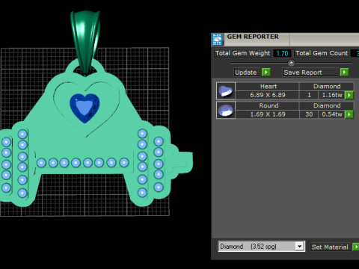Click green arrow on Heart diamond row
Image resolution: width=359 pixels, height=269 pixels.
tap(349, 95)
